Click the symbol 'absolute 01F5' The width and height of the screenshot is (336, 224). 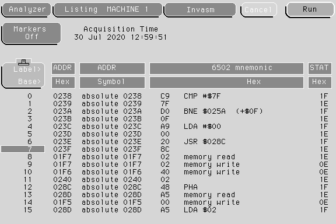(111, 202)
